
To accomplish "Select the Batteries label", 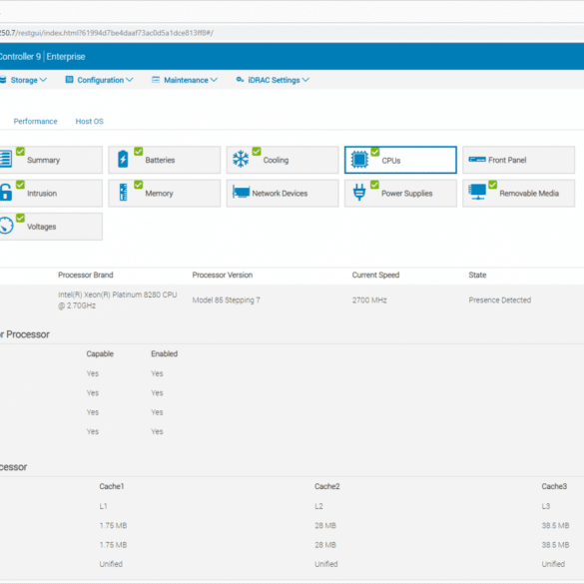I will point(160,160).
